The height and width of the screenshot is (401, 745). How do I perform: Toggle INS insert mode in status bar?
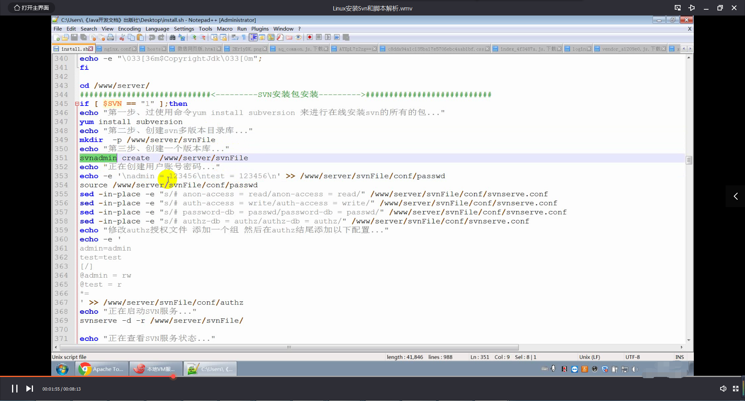click(679, 357)
